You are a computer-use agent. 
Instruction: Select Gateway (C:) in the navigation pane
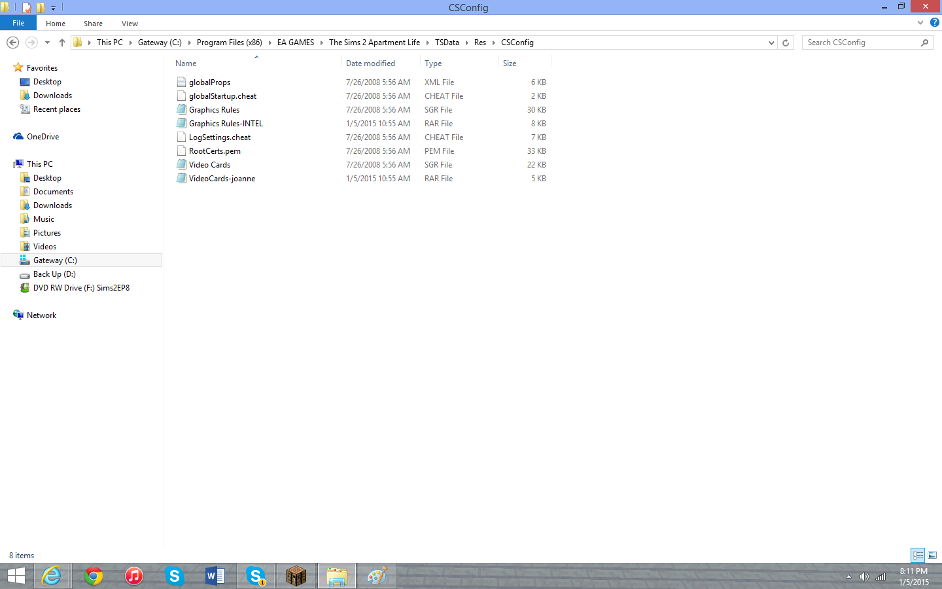point(55,260)
